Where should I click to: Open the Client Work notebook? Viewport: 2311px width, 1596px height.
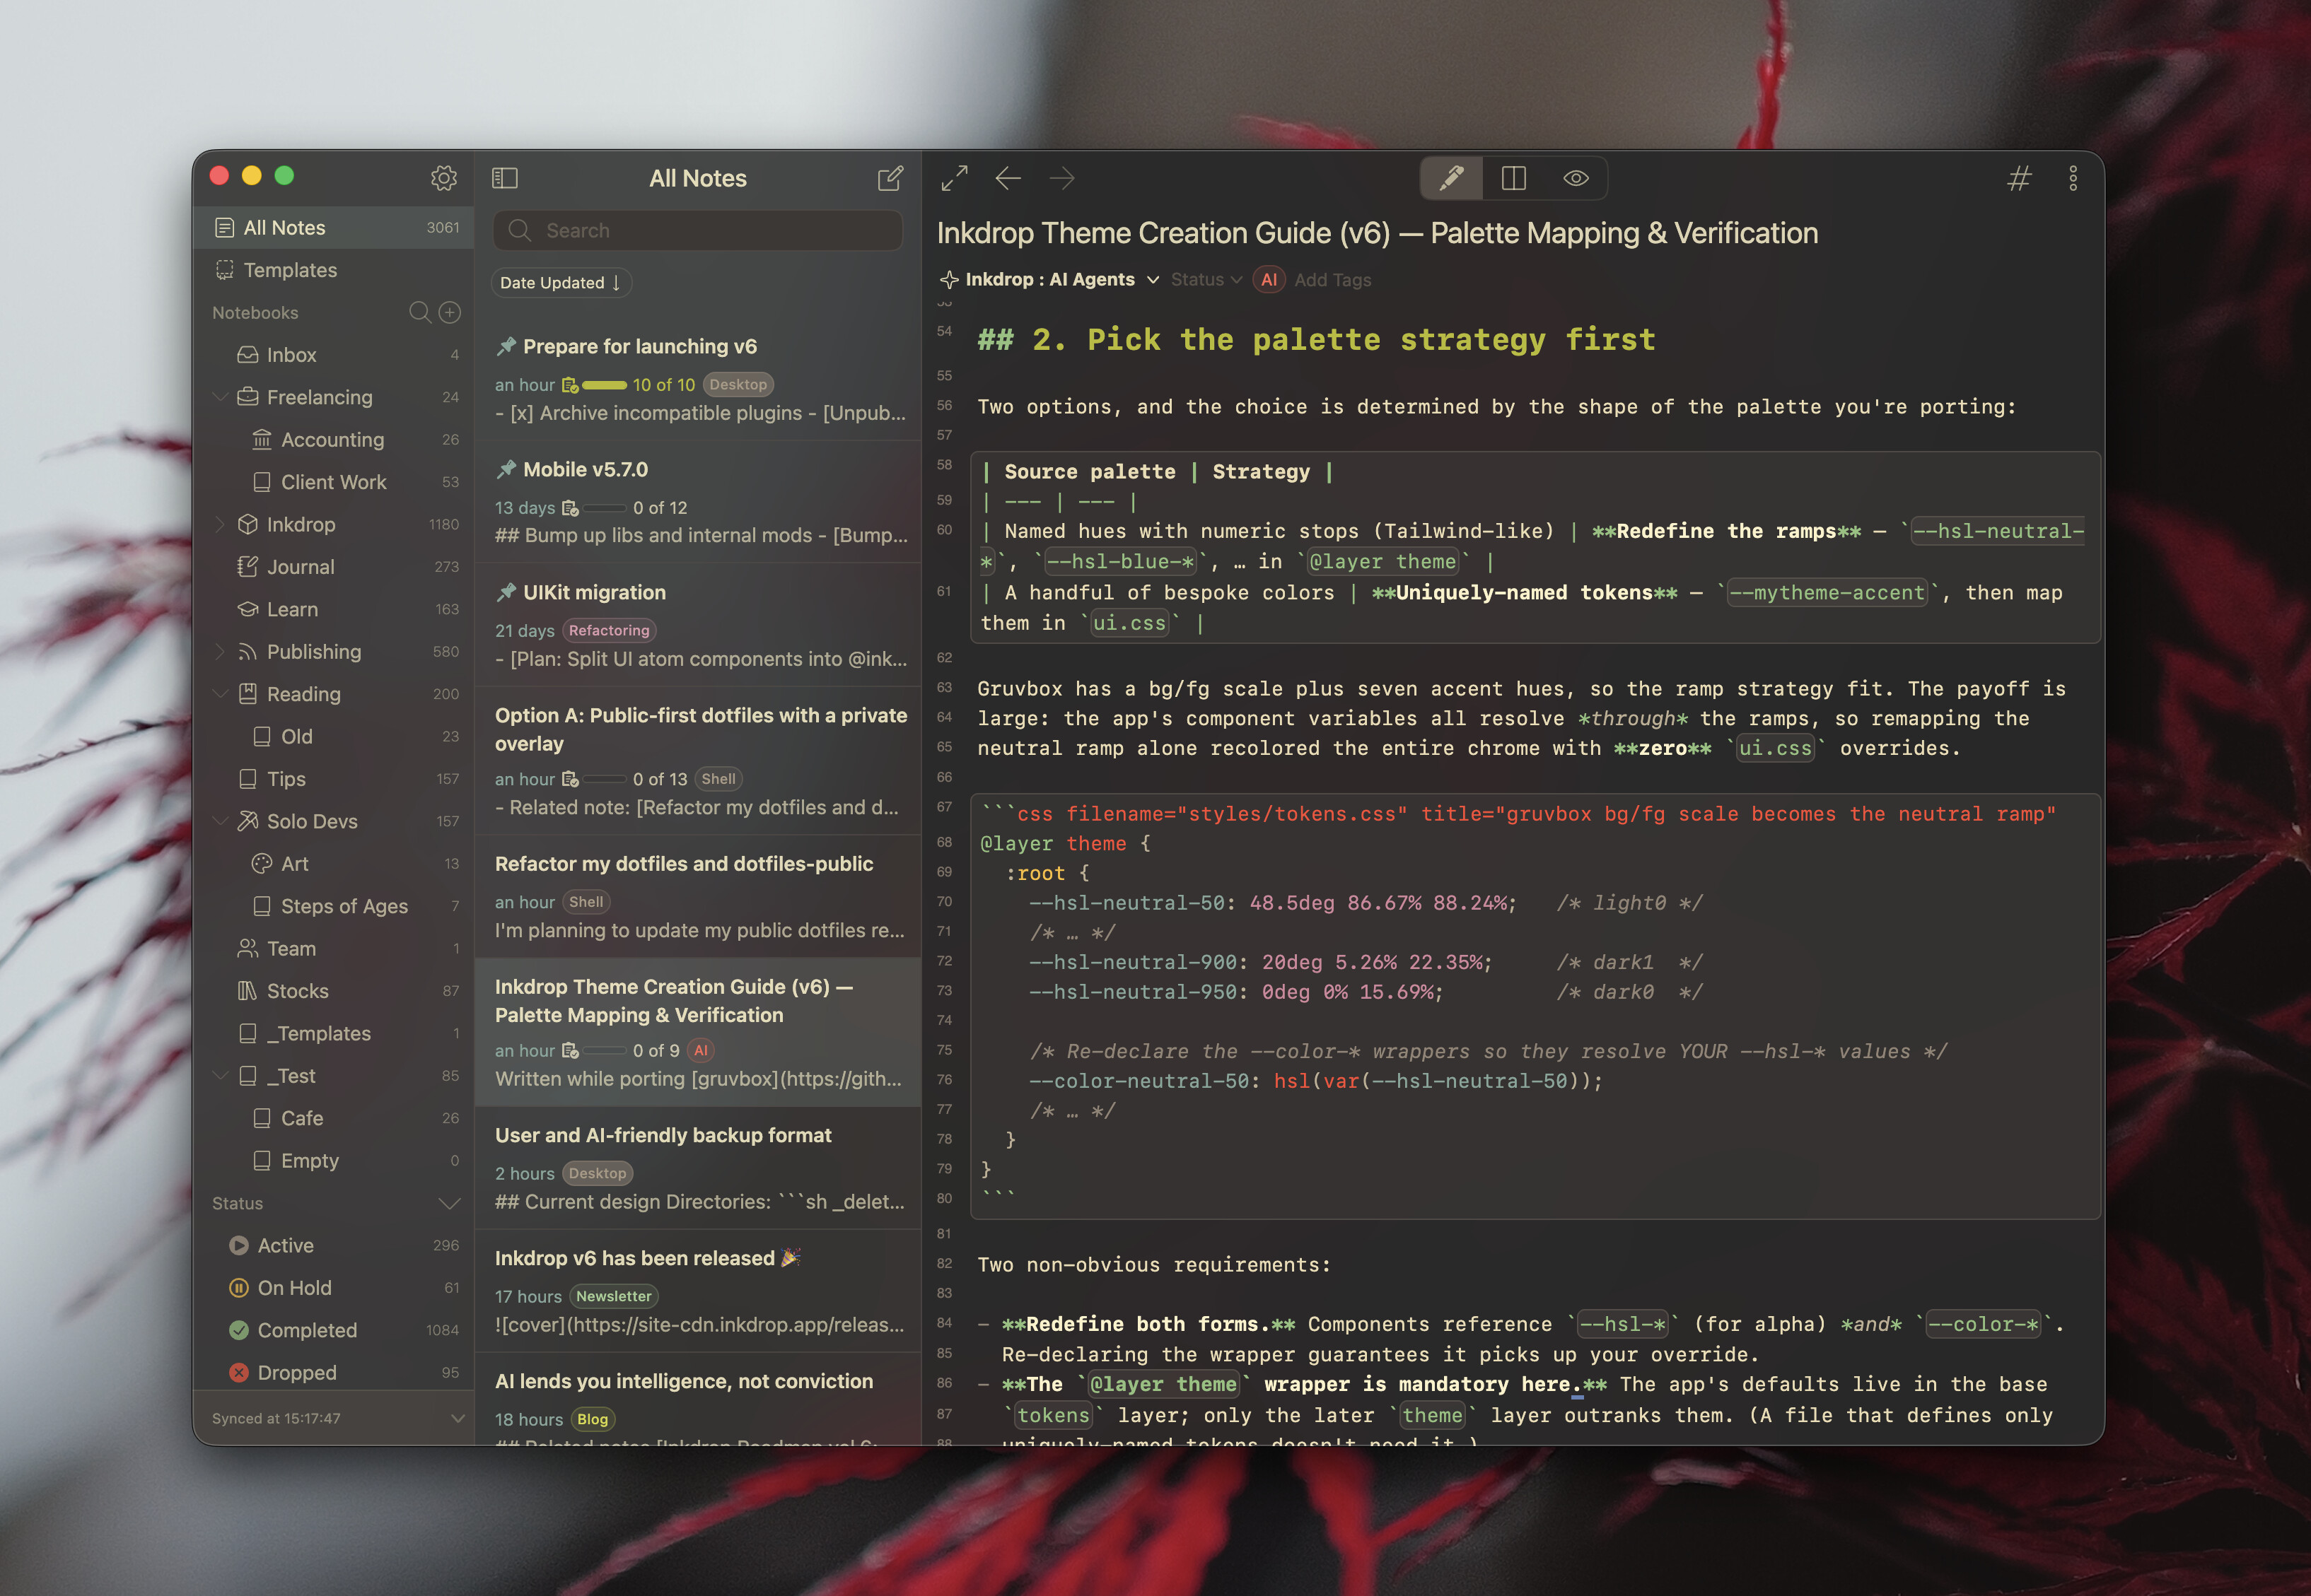334,482
